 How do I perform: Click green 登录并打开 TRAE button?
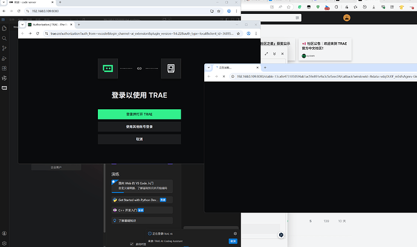[140, 114]
